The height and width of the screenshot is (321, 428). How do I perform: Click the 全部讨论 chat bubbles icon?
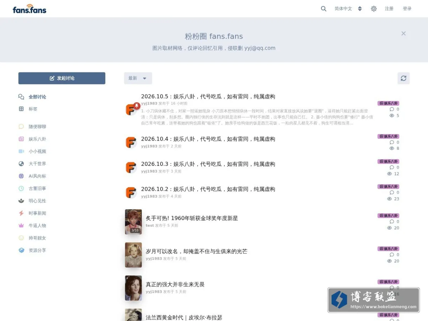21,97
